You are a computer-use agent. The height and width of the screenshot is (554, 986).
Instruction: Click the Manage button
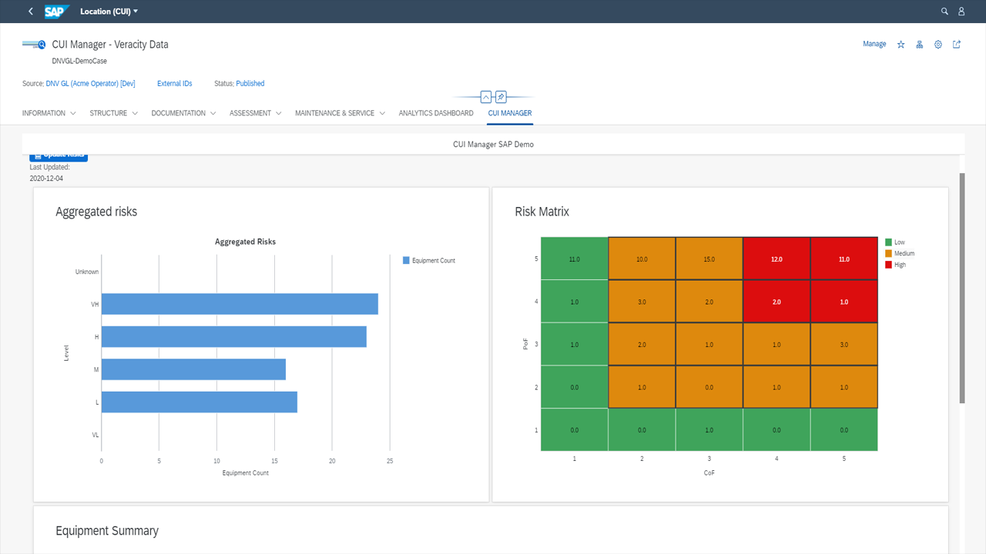(874, 45)
